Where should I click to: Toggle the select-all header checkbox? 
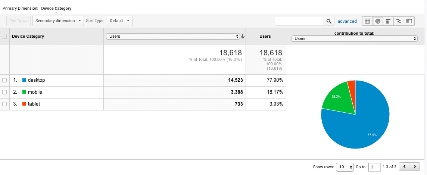[x=4, y=36]
